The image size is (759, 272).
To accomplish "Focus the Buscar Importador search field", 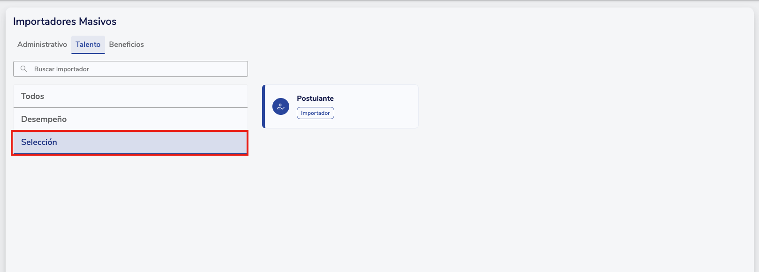I will click(x=136, y=69).
